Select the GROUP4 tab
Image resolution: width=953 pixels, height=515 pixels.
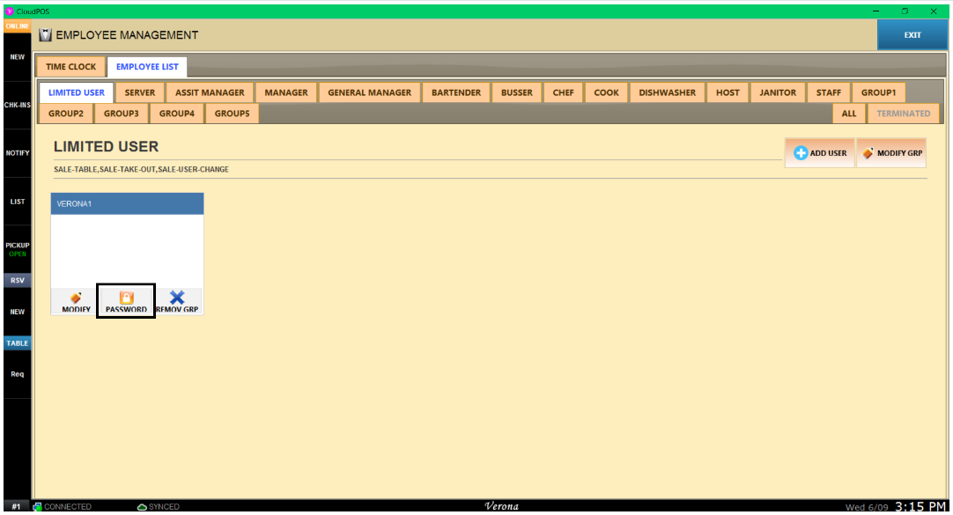coord(177,114)
